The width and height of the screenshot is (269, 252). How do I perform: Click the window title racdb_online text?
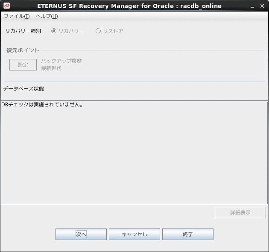201,6
